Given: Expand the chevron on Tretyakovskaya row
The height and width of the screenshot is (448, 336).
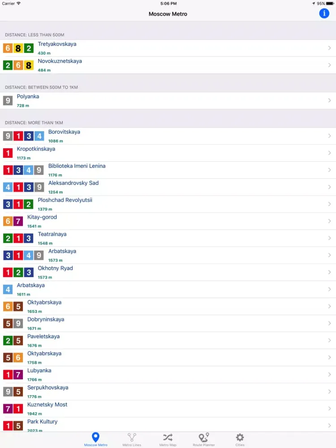Looking at the screenshot, I should (329, 48).
